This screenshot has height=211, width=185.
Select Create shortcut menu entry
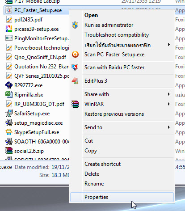click(x=102, y=164)
